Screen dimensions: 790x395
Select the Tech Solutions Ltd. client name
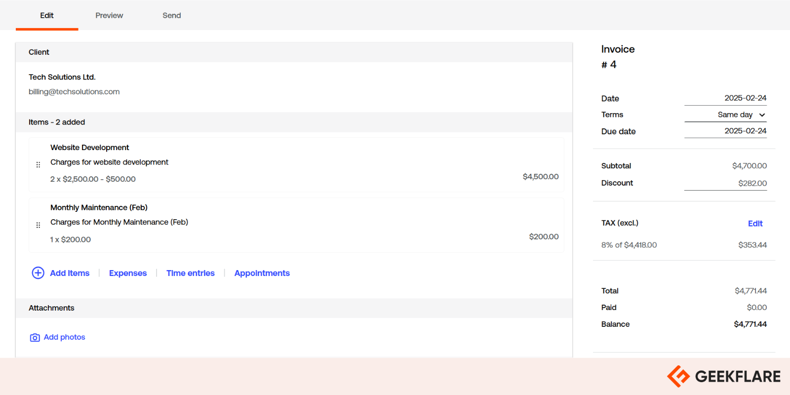(x=62, y=77)
